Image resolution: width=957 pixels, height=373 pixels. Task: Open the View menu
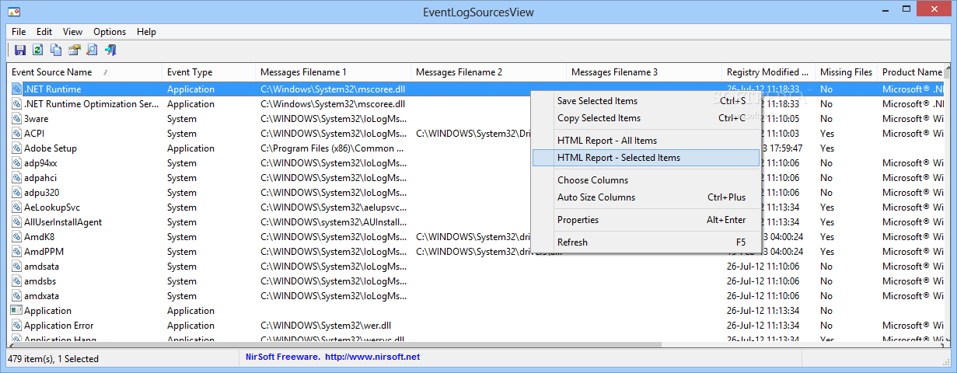(72, 32)
